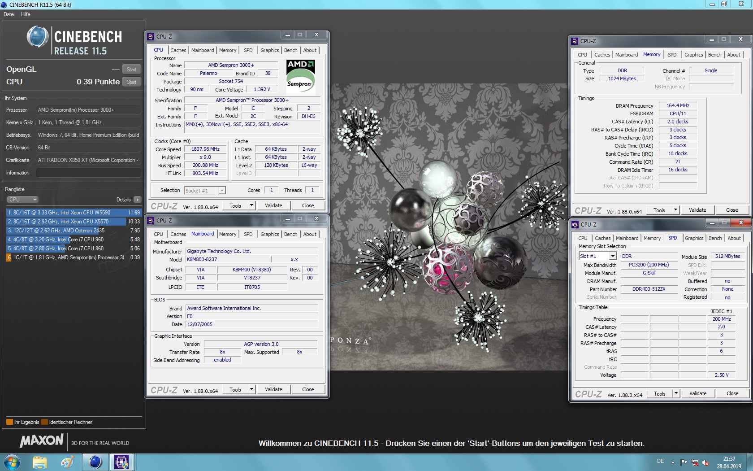Switch to Caches tab in CPU window
The height and width of the screenshot is (471, 753).
(x=178, y=50)
